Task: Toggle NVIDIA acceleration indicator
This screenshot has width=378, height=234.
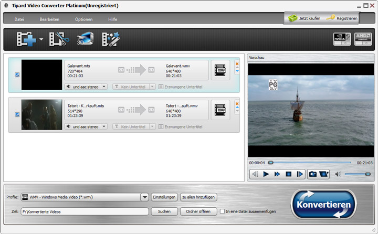Action: coord(342,39)
